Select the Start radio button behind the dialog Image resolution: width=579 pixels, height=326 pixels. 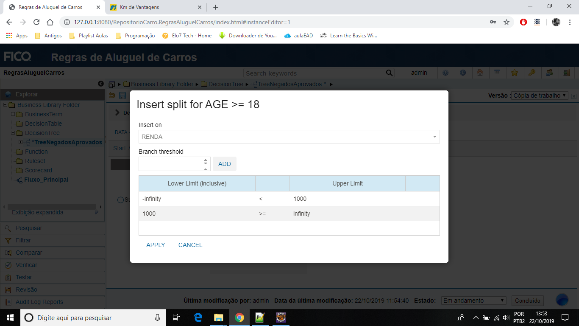pos(120,200)
